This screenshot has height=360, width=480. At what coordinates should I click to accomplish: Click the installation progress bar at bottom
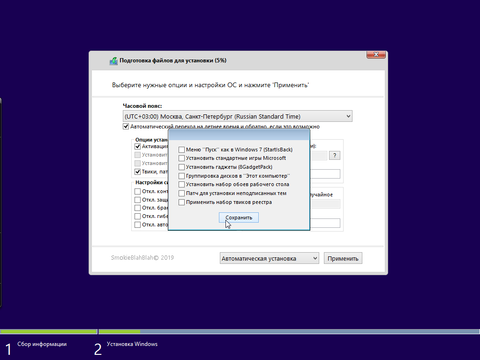240,331
